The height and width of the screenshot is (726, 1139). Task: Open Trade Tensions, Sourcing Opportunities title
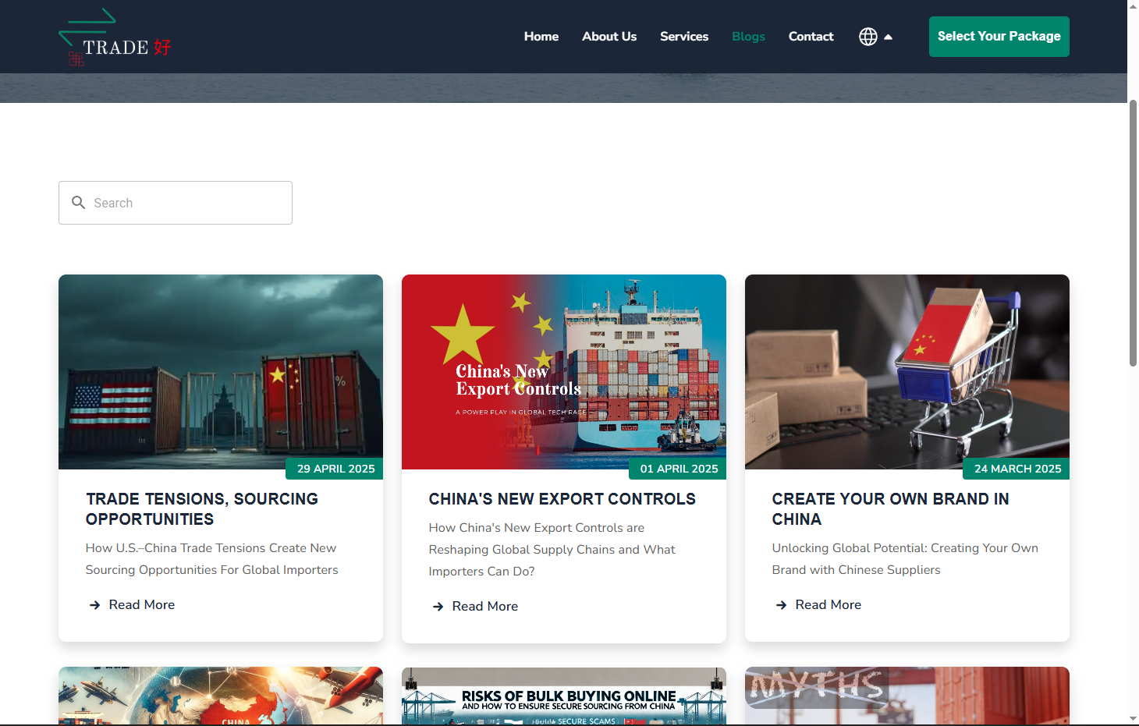[x=202, y=509]
